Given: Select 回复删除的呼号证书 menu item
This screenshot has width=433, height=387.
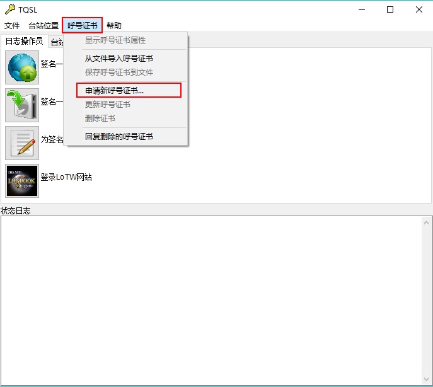Looking at the screenshot, I should coord(119,137).
